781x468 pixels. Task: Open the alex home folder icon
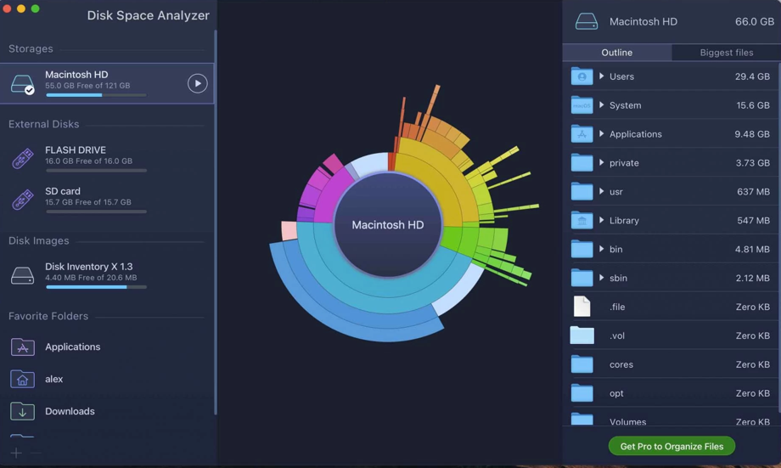(x=22, y=379)
